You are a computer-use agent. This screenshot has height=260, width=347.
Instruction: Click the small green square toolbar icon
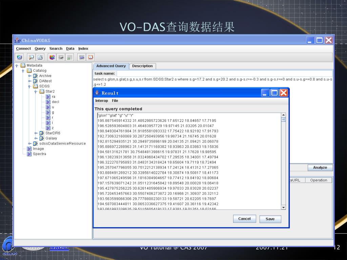(x=69, y=57)
